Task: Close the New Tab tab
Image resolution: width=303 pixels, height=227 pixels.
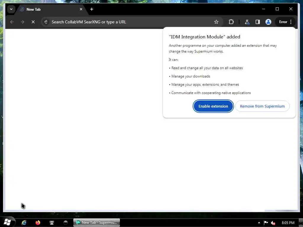Action: 81,9
